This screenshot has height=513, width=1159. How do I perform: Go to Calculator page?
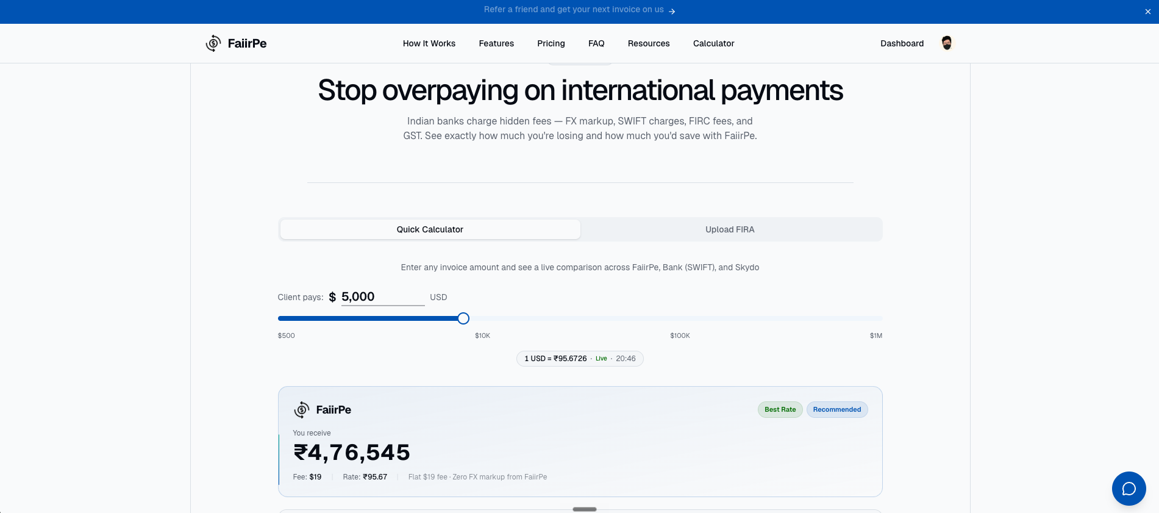pyautogui.click(x=714, y=43)
